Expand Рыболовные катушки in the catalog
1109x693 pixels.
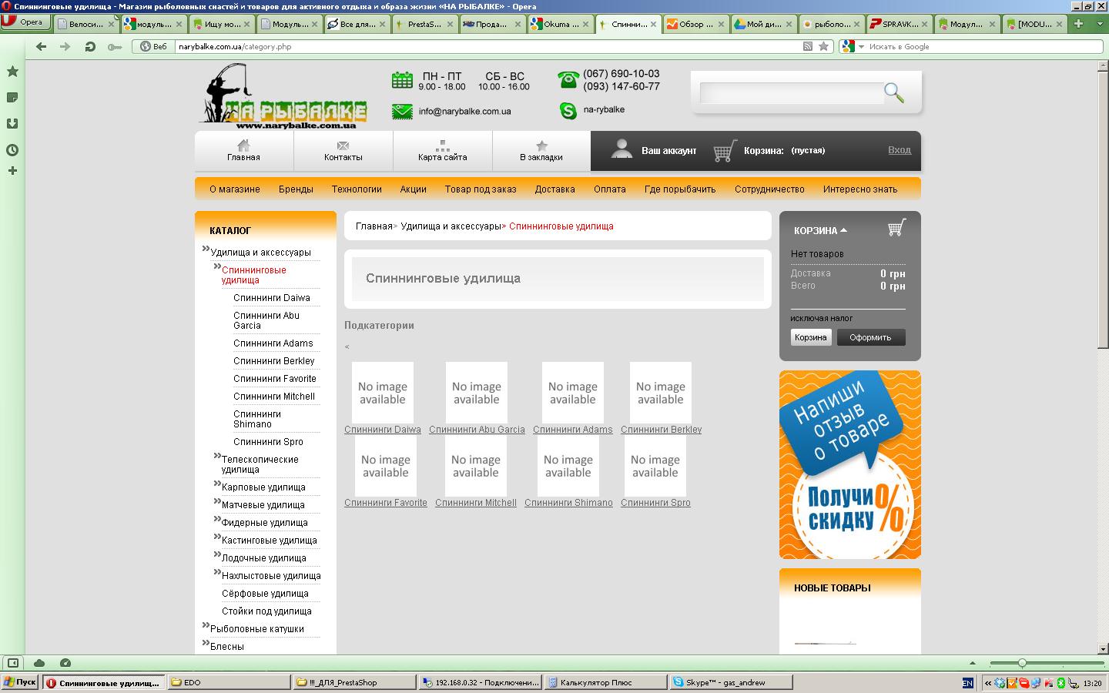(x=206, y=626)
